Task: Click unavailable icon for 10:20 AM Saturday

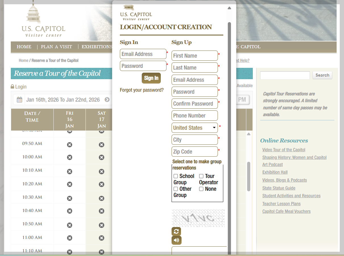Action: pyautogui.click(x=101, y=184)
